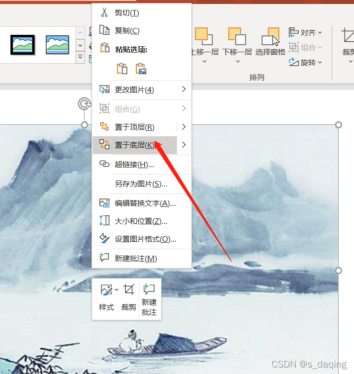
Task: Open the Crop dropdown arrow in ribbon
Action: (x=351, y=62)
